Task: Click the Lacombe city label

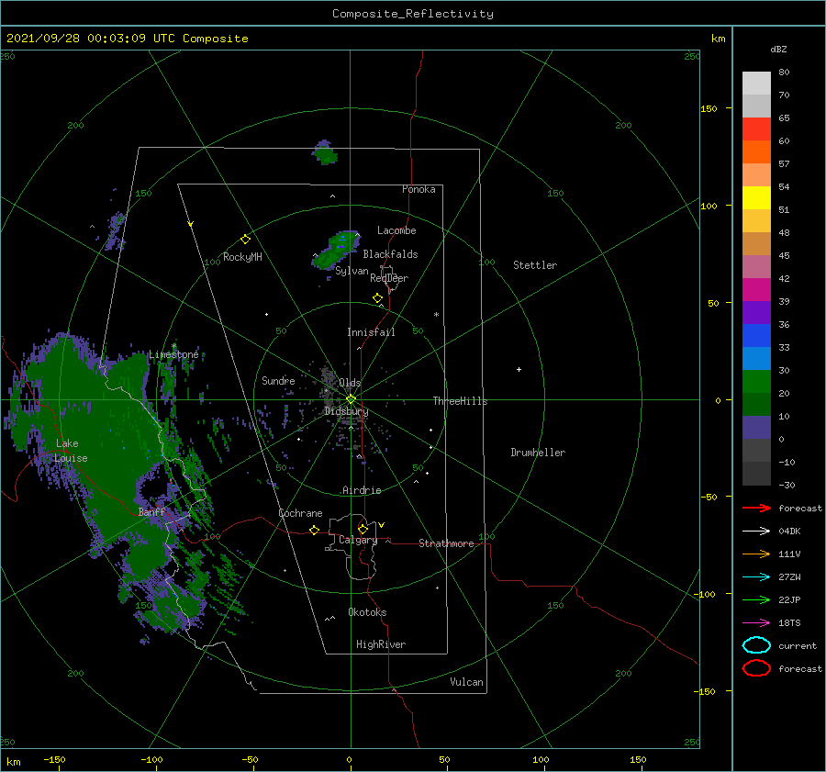Action: coord(396,230)
